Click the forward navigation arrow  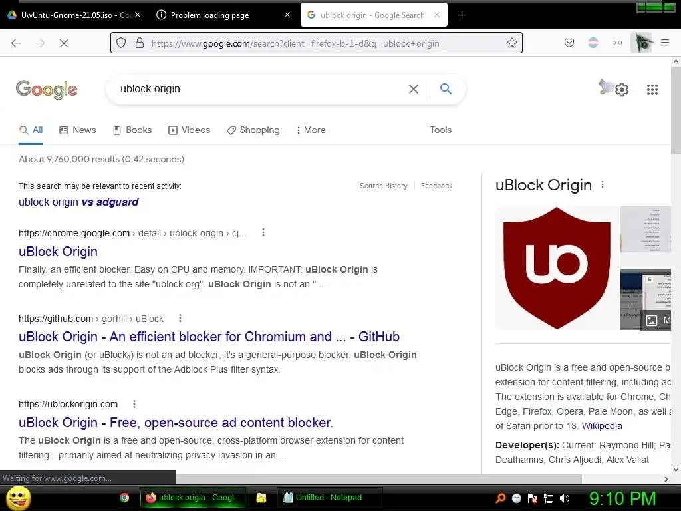[40, 43]
